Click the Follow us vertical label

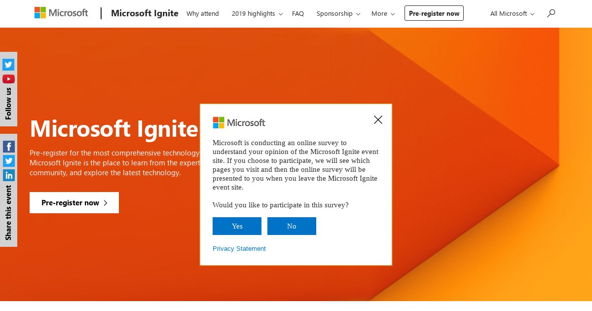click(x=8, y=104)
